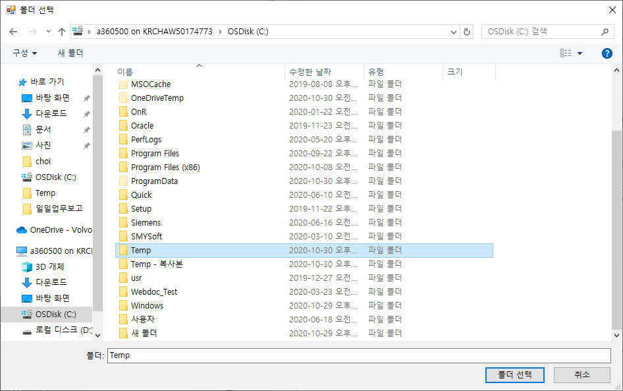
Task: Sort by 수정한 날짜 column header
Action: pos(310,72)
